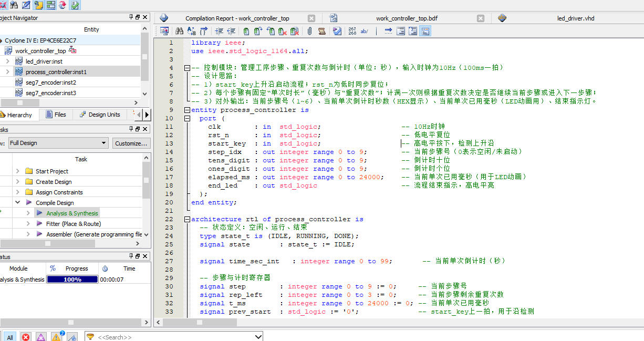Click the Increase indent toolbar icon

[219, 31]
